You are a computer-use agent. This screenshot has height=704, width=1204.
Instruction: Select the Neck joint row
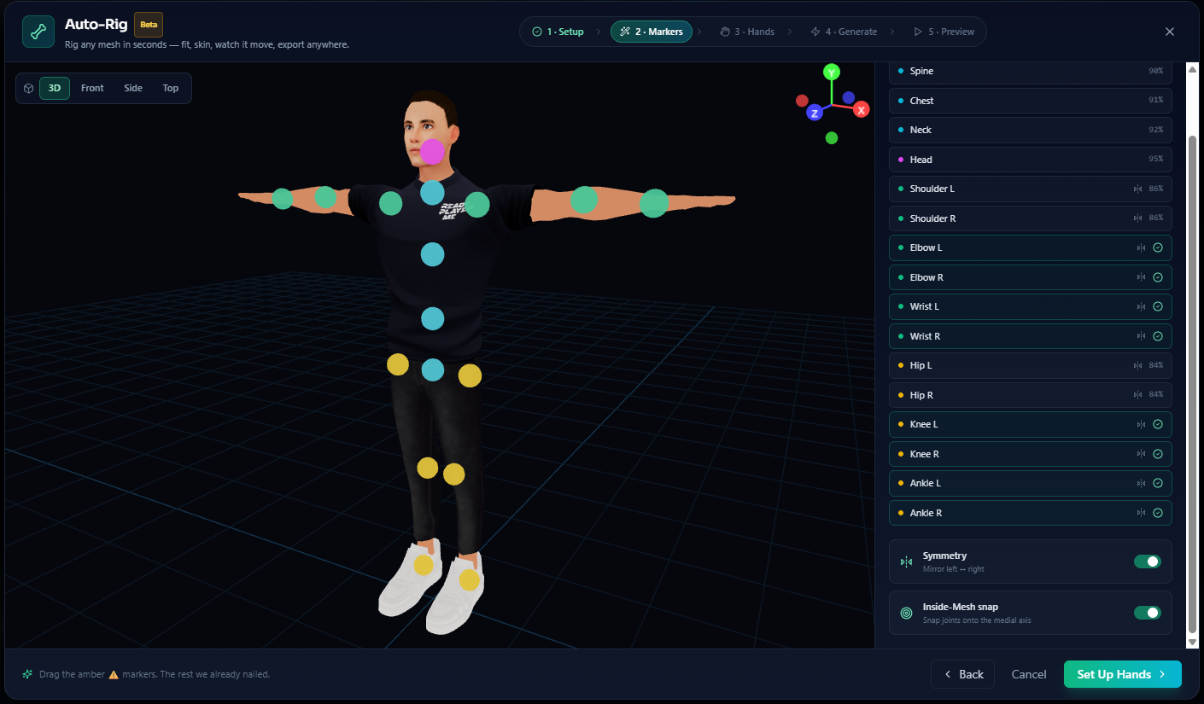click(x=1031, y=130)
